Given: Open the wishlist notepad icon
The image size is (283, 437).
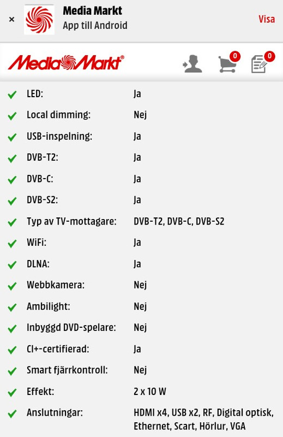Looking at the screenshot, I should tap(263, 63).
